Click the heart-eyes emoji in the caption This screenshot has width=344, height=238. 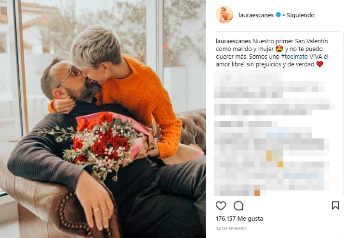click(279, 49)
